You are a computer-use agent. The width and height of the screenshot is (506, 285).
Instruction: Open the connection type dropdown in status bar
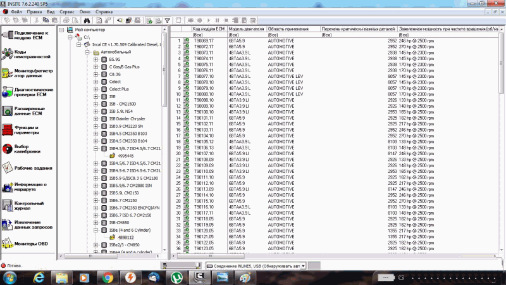(x=303, y=266)
